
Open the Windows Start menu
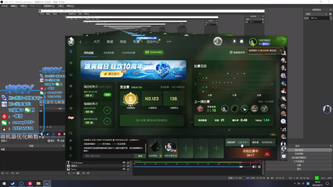coord(4,183)
